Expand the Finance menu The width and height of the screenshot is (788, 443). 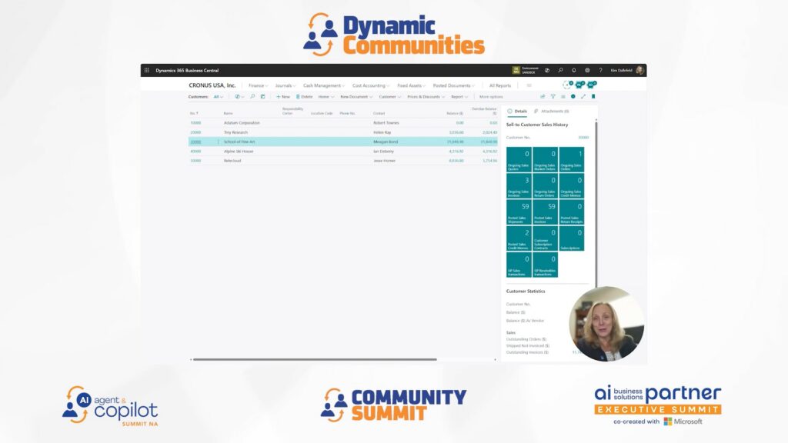click(x=258, y=85)
